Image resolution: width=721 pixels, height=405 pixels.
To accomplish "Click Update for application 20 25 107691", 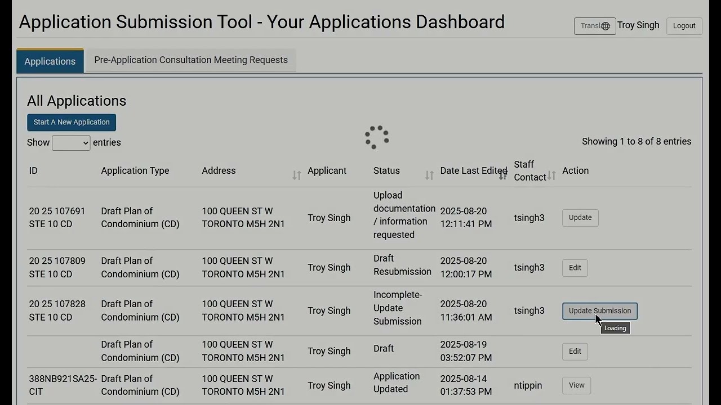I will point(580,218).
